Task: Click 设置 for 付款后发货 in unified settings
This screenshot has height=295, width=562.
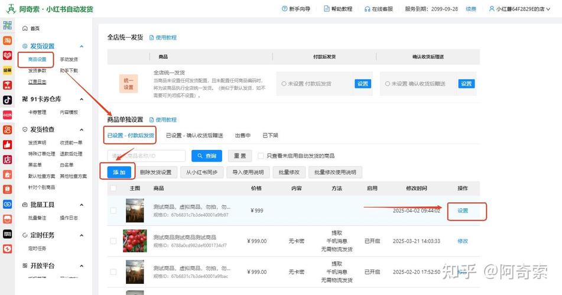Action: click(x=363, y=84)
